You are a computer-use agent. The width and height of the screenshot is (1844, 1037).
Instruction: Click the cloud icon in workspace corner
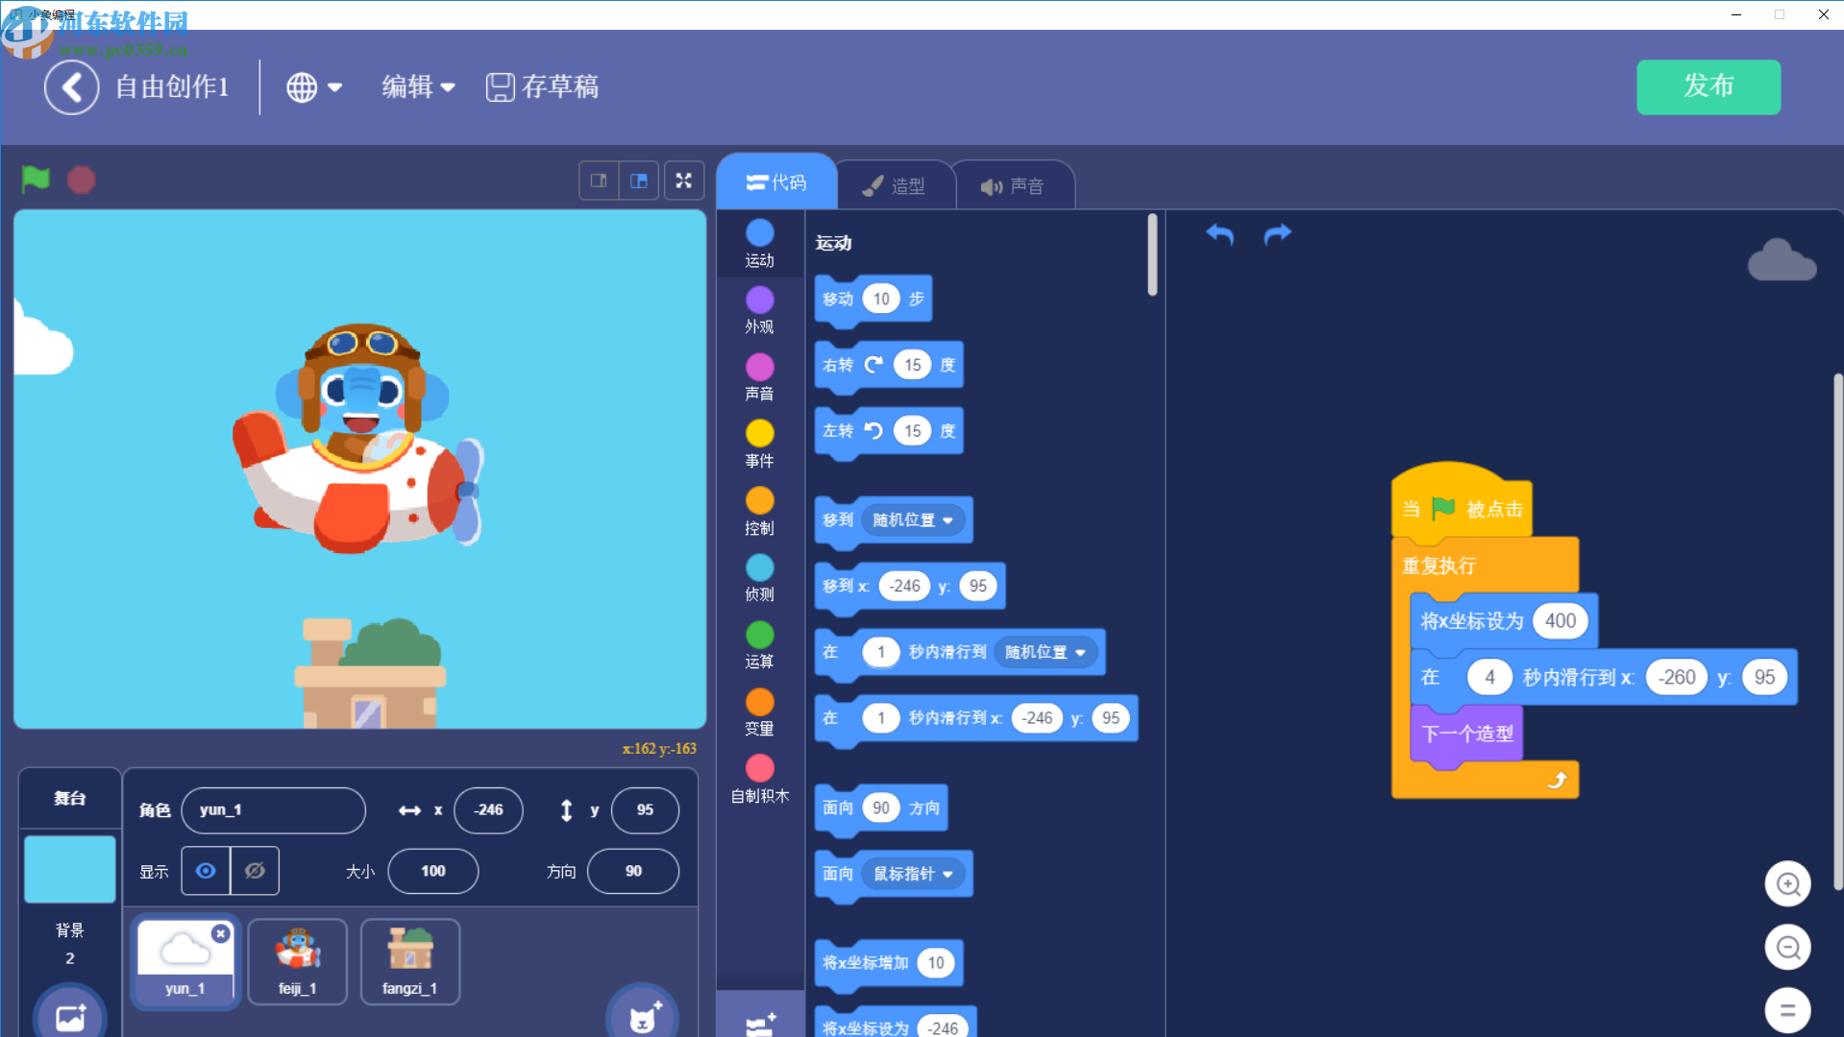[1782, 260]
